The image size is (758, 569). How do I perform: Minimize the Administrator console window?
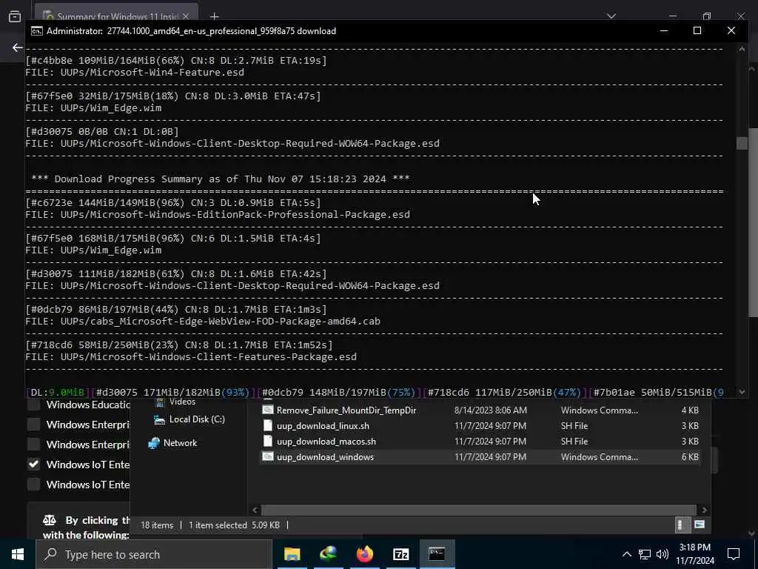[x=664, y=30]
